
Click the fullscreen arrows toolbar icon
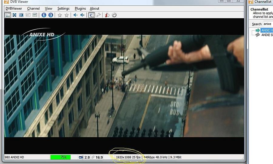tap(14, 15)
